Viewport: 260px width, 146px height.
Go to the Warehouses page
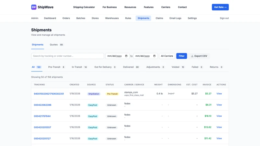tap(112, 18)
